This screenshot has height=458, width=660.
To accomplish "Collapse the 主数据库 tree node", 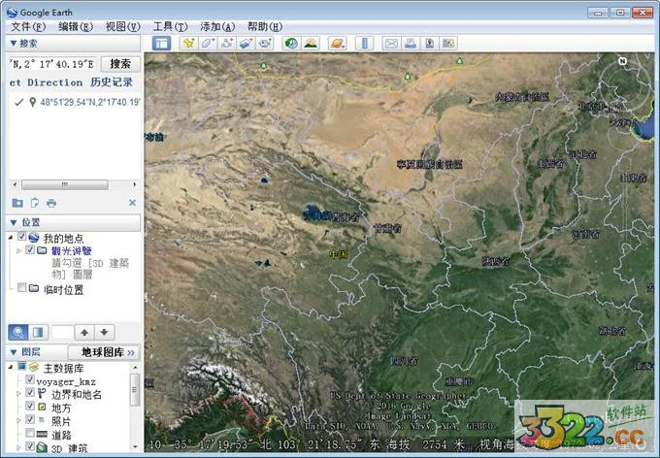I will [11, 367].
